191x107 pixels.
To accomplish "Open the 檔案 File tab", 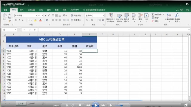I will [5, 10].
